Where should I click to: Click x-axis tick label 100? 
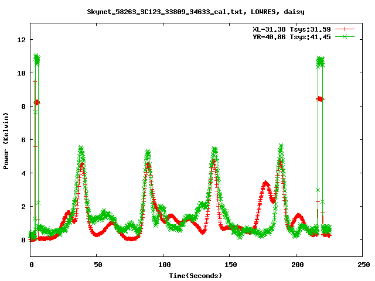(x=165, y=265)
